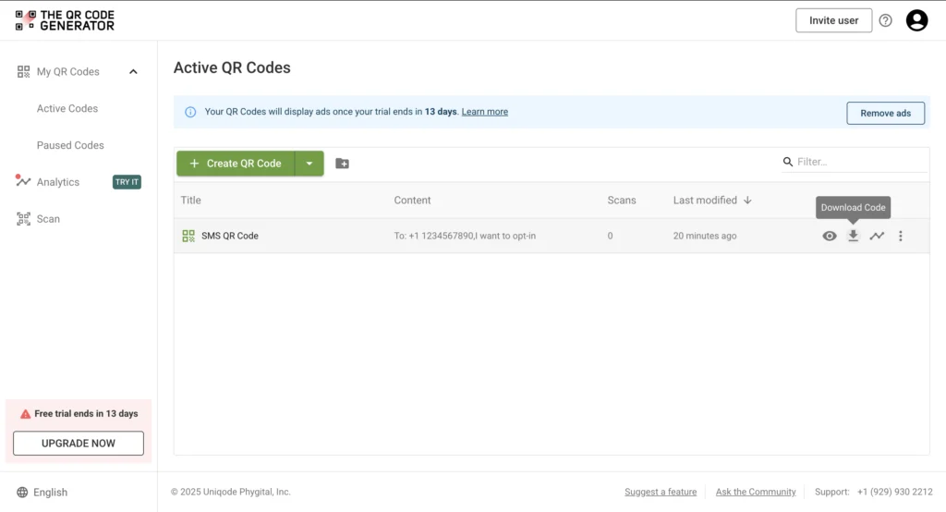
Task: Go to Active Codes in sidebar
Action: [x=67, y=108]
